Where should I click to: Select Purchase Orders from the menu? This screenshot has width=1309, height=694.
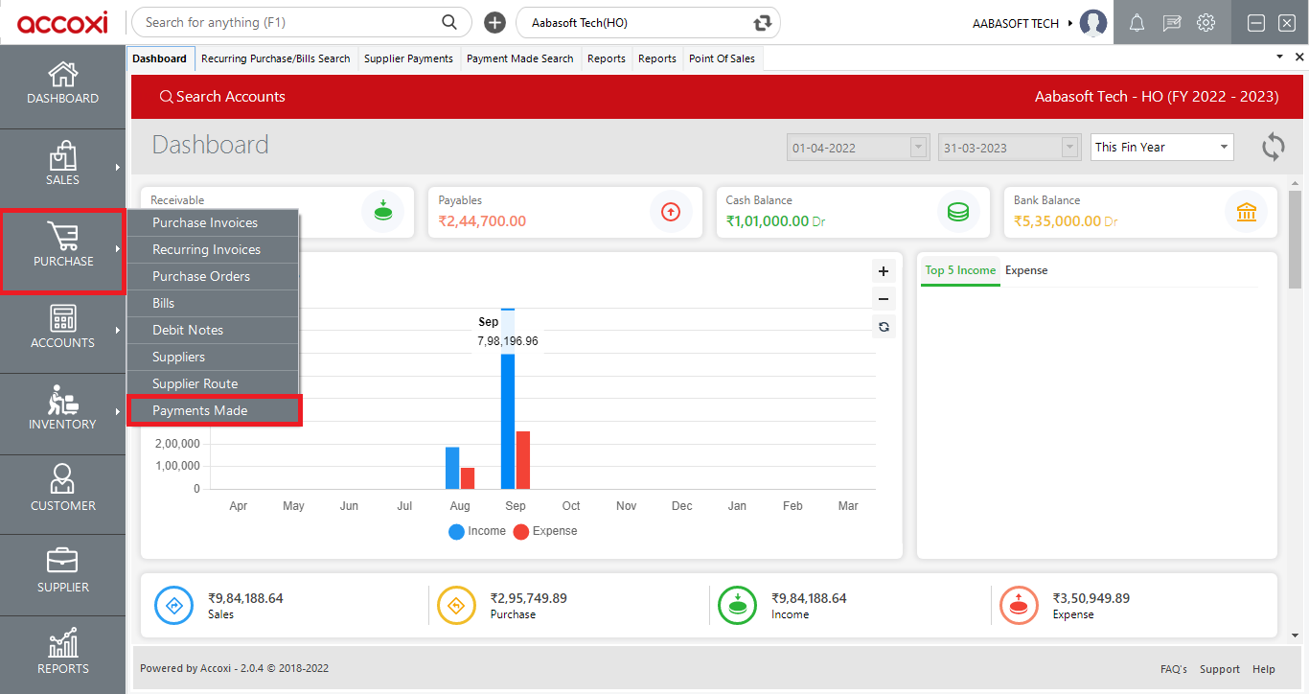(213, 276)
